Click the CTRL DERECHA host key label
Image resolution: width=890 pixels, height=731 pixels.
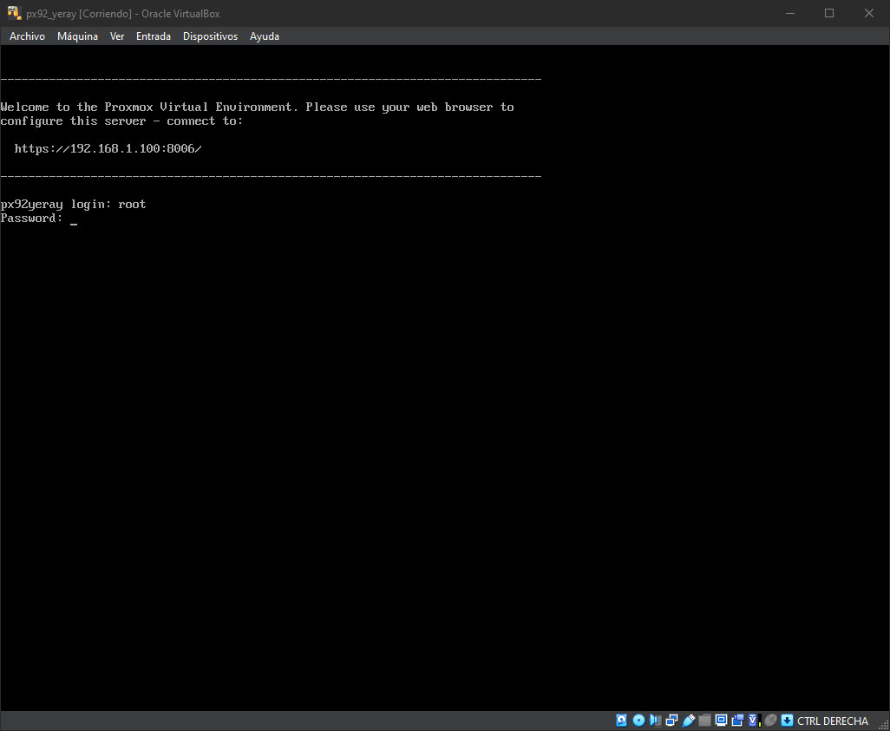pyautogui.click(x=833, y=721)
